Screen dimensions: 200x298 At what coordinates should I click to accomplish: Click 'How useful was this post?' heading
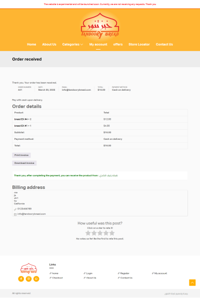100,223
